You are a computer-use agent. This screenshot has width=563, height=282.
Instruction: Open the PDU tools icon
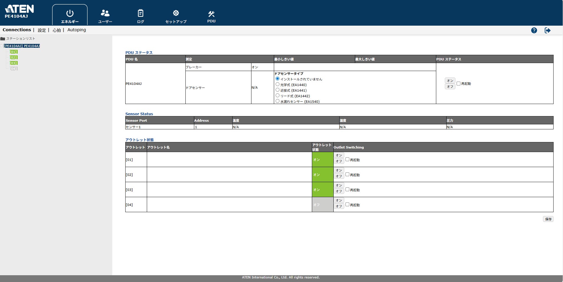[211, 14]
